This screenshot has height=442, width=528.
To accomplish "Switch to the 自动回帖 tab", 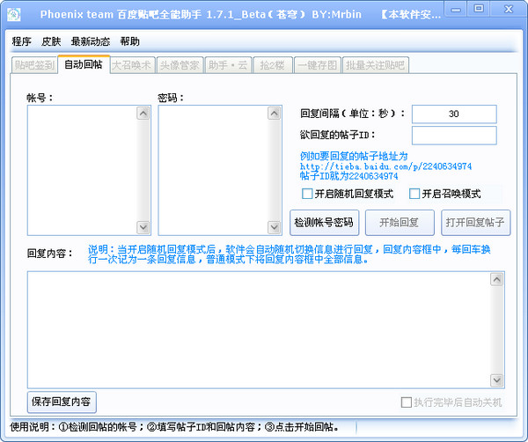I will click(x=83, y=65).
